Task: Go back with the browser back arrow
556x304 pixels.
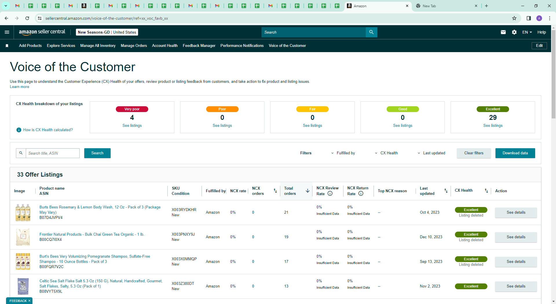Action: [x=6, y=18]
